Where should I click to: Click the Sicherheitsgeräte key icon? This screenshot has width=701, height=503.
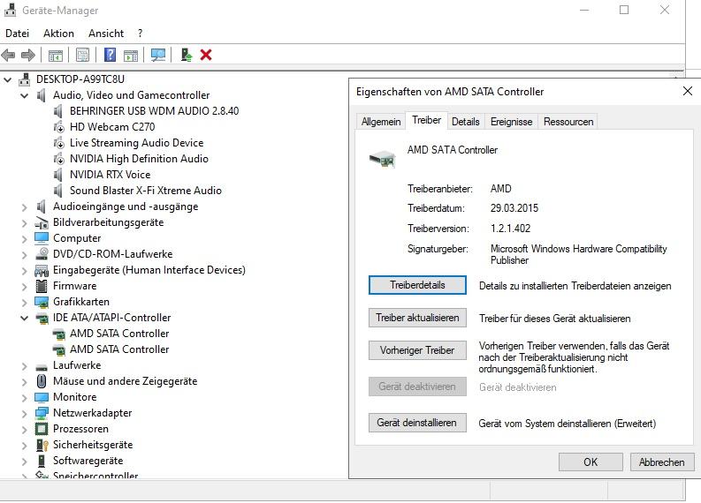(x=42, y=445)
